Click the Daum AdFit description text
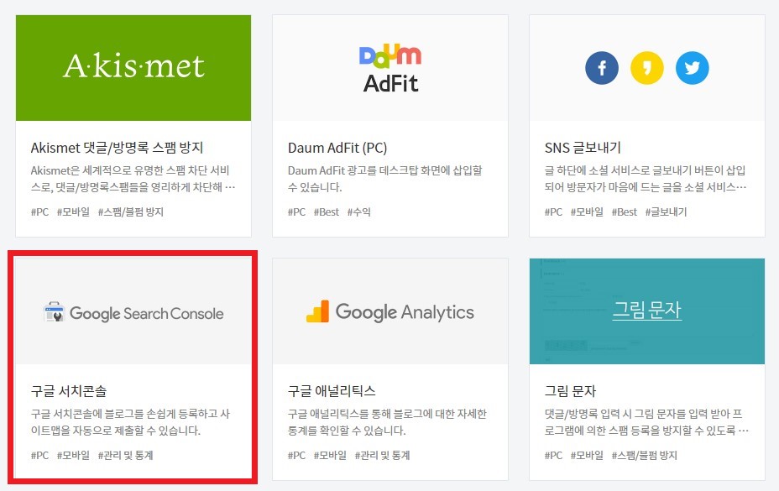 click(385, 179)
